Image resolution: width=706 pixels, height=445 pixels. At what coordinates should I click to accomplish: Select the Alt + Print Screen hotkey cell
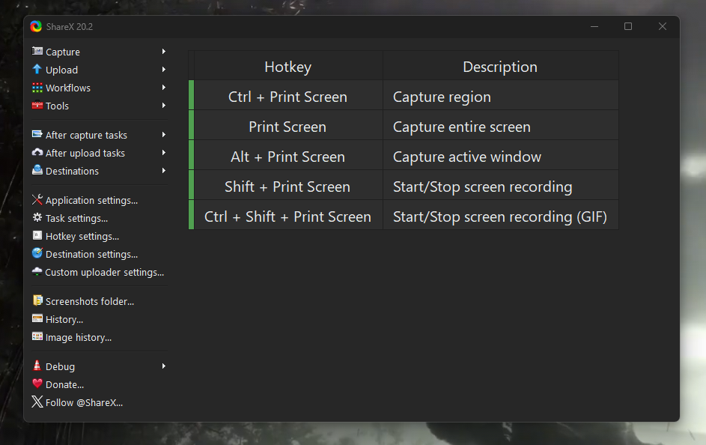click(288, 157)
